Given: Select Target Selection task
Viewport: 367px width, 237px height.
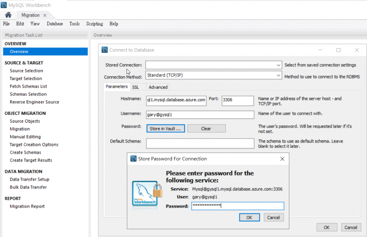Looking at the screenshot, I should pos(26,78).
